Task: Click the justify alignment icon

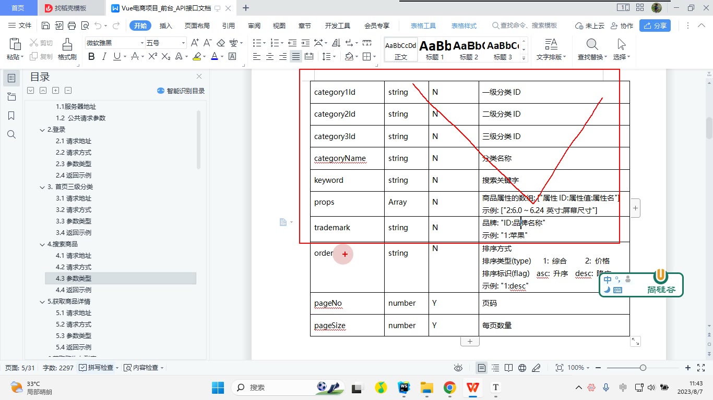Action: point(296,56)
